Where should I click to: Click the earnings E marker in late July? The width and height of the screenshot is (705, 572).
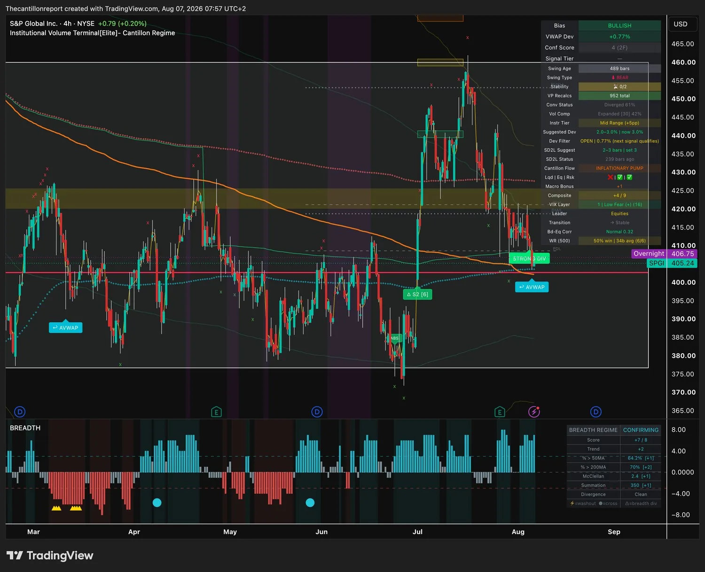(500, 412)
